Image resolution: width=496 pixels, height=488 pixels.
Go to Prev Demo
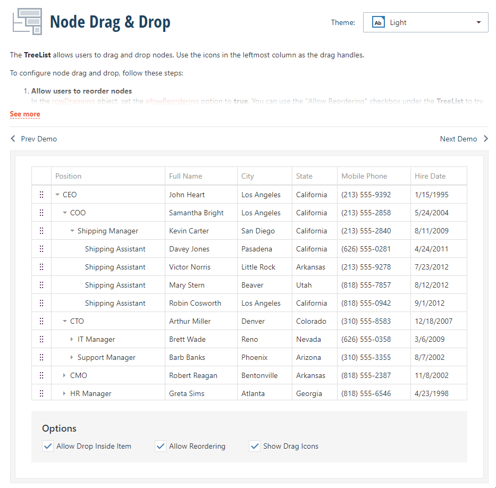coord(33,139)
